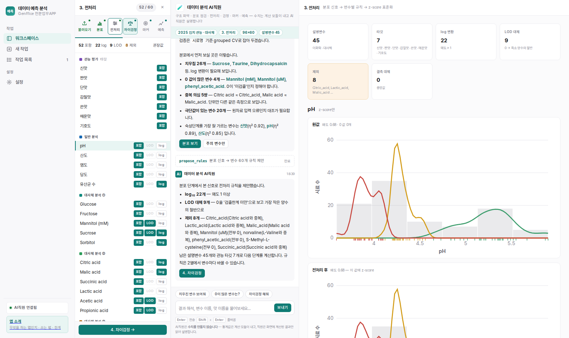This screenshot has width=569, height=338.
Task: Toggle 포함 for the 신맛 target
Action: [162, 68]
